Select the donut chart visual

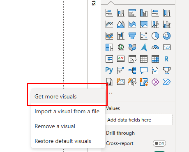[167, 36]
